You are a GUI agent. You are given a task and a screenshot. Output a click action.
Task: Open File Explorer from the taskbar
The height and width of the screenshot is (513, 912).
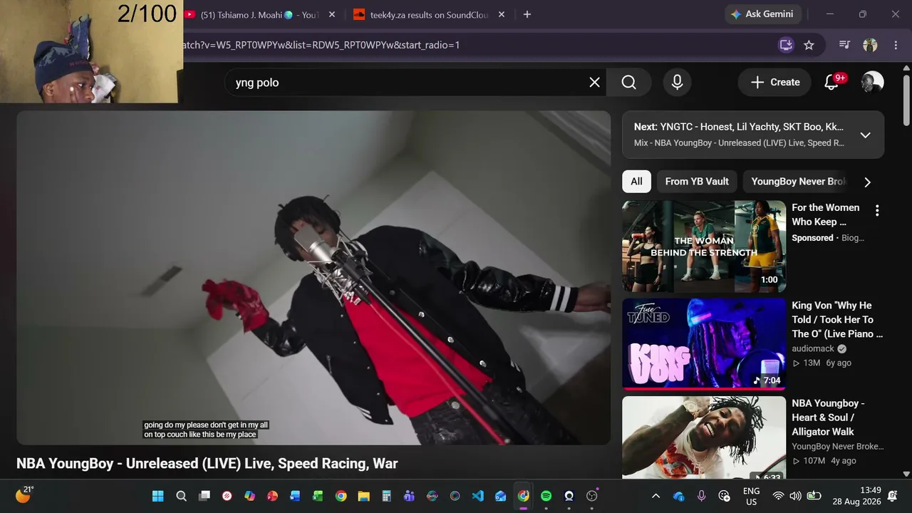tap(364, 496)
